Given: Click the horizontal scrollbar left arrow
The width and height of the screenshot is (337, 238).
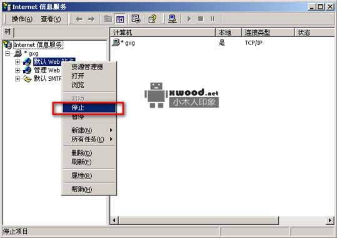Looking at the screenshot, I should tap(114, 220).
